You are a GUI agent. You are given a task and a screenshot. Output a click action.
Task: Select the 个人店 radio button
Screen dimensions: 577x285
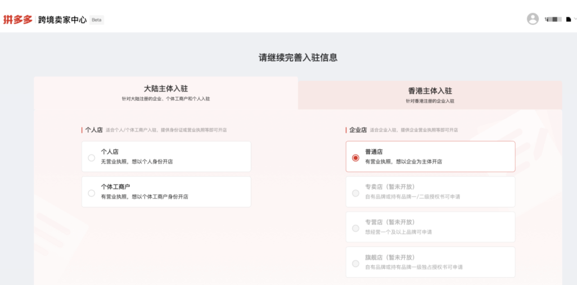click(x=91, y=158)
